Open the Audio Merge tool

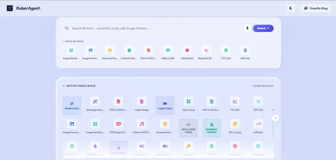pos(142,104)
